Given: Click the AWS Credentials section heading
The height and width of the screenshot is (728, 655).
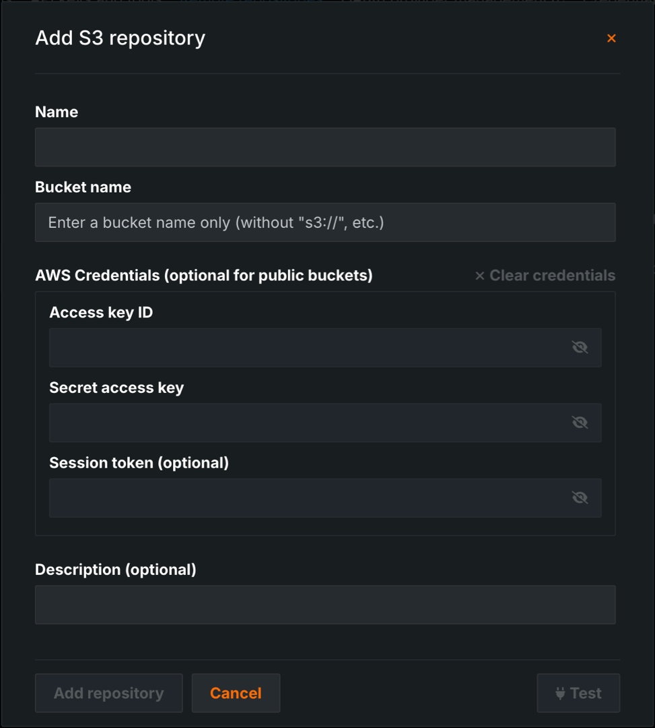Looking at the screenshot, I should [x=203, y=276].
